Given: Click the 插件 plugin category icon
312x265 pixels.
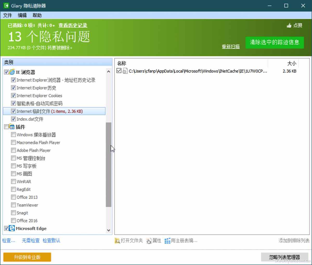Looking at the screenshot, I should (x=12, y=127).
